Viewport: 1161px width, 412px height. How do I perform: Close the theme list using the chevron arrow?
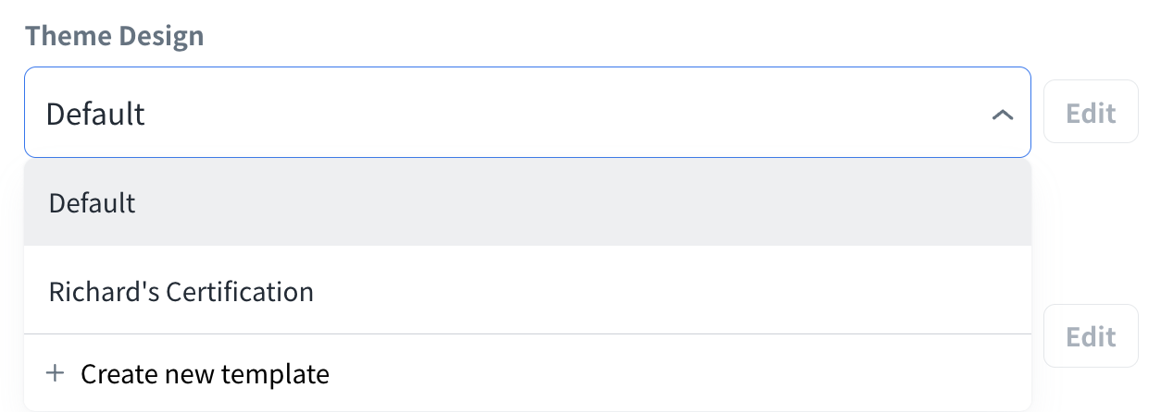[1002, 115]
